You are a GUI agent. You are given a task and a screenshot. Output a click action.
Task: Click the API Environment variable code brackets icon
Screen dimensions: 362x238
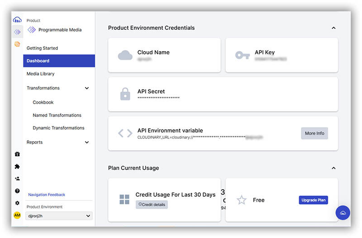point(125,133)
